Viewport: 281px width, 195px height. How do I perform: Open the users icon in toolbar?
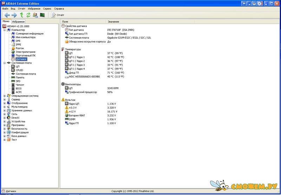tap(35, 15)
